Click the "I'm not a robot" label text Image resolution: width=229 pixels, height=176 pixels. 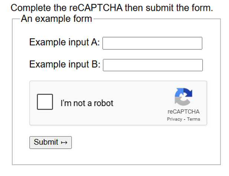point(87,103)
